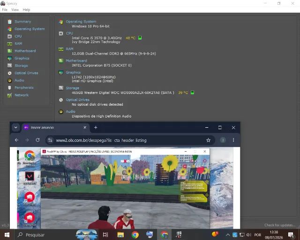Open Chrome three-dot menu
This screenshot has width=300, height=240.
click(x=233, y=140)
